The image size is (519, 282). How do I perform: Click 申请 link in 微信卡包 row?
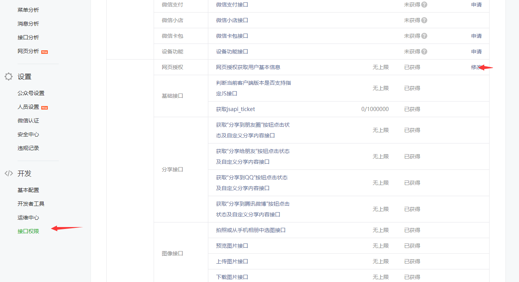coord(476,36)
